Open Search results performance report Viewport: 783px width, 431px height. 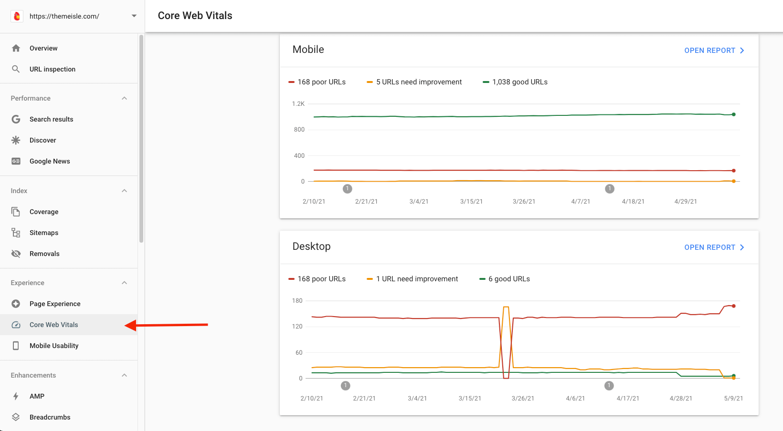51,119
